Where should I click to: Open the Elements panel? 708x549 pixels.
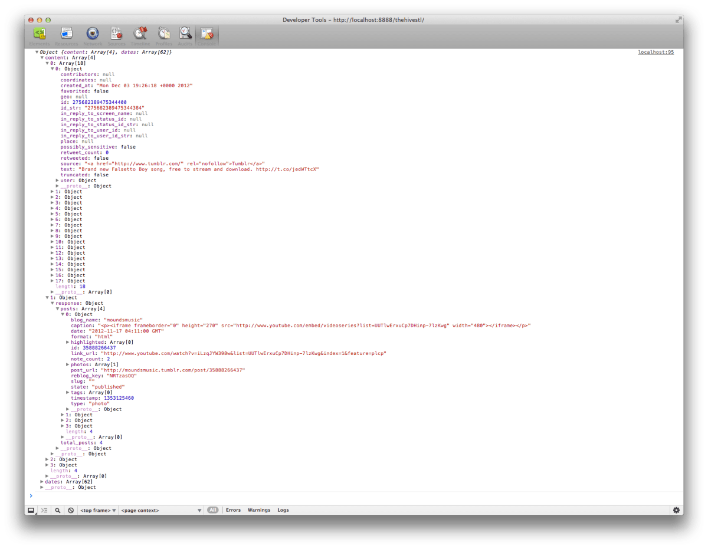point(40,36)
